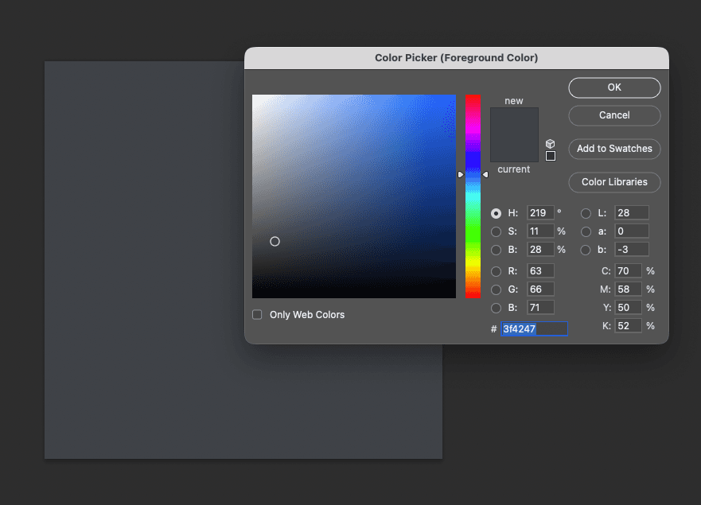Click the circular marker in the color field
Viewport: 701px width, 505px height.
coord(275,241)
